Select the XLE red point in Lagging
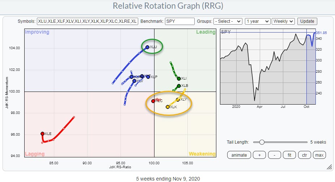Screen dimensions: 335x182 (x=42, y=134)
